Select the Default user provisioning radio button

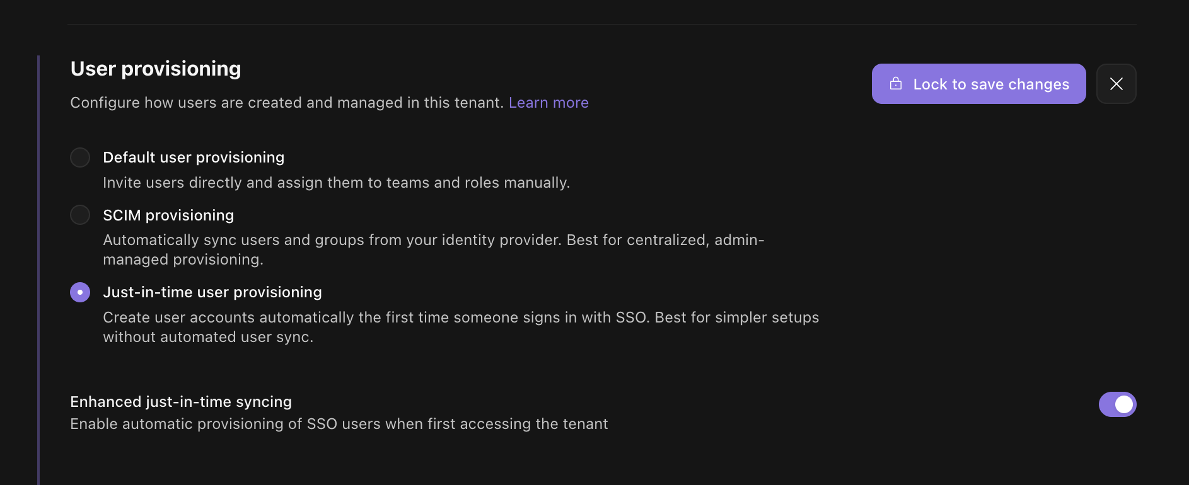tap(80, 157)
